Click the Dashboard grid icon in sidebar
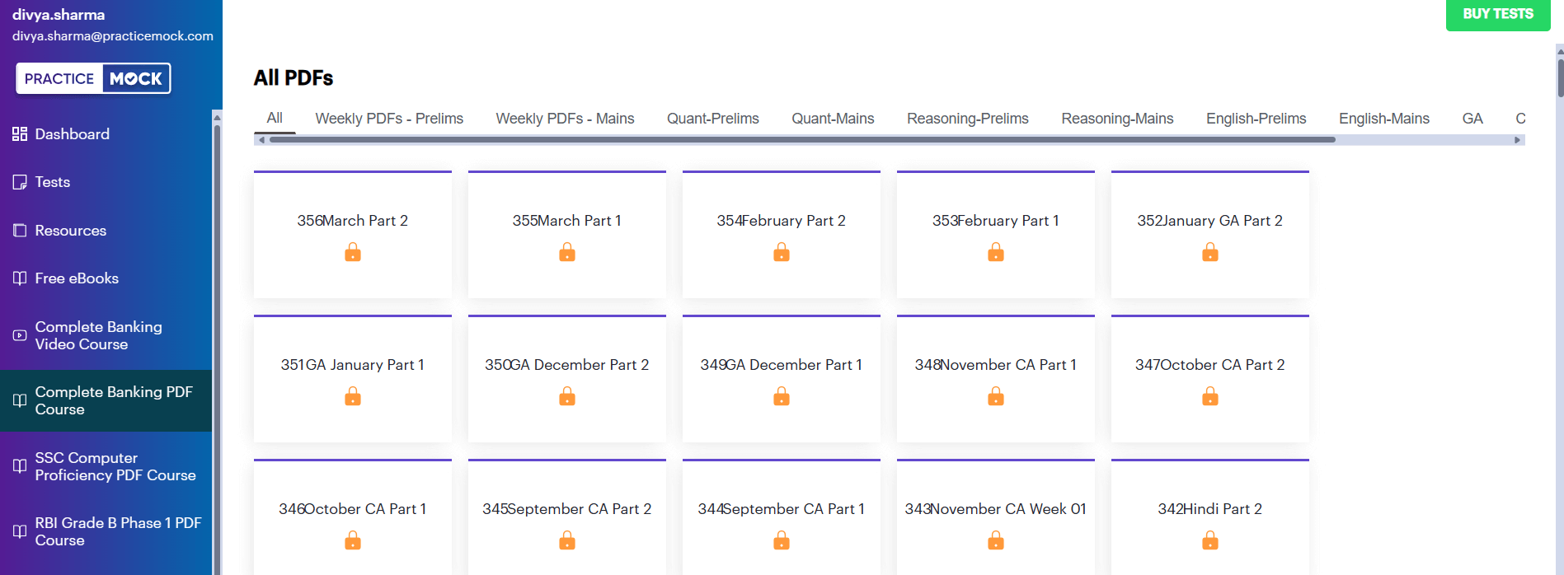Image resolution: width=1564 pixels, height=575 pixels. tap(20, 134)
